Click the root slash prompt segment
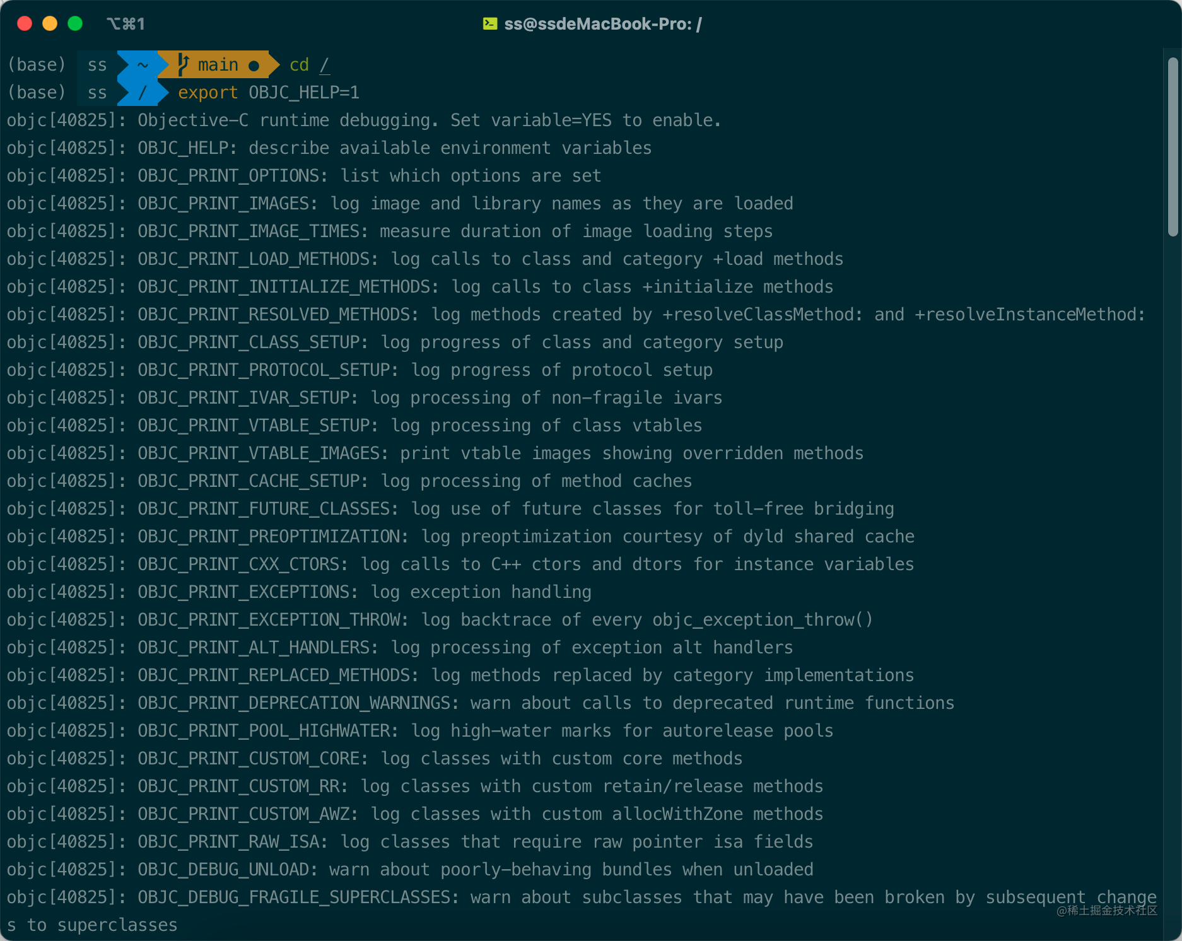 point(143,92)
